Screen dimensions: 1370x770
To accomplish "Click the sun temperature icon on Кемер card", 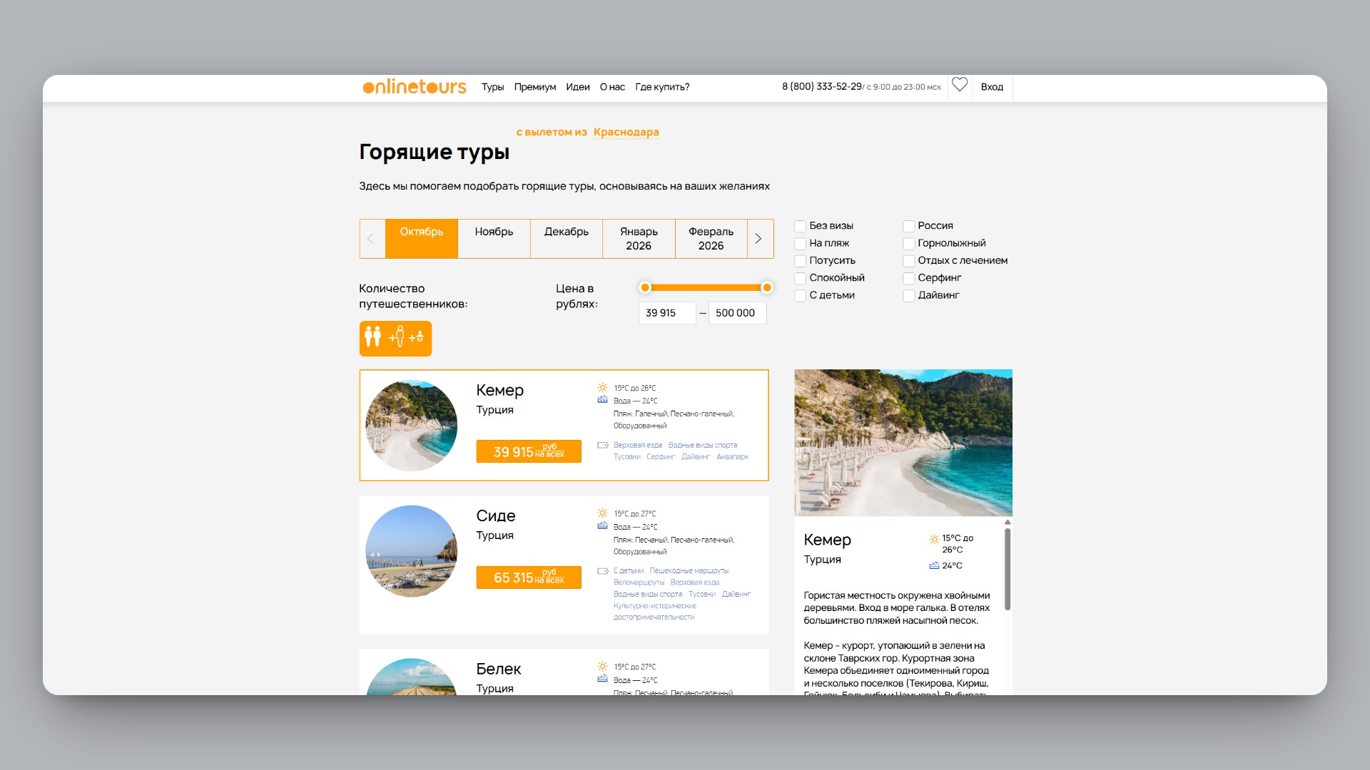I will [x=603, y=387].
